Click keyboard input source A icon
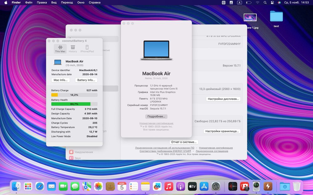The width and height of the screenshot is (313, 195). point(239,2)
